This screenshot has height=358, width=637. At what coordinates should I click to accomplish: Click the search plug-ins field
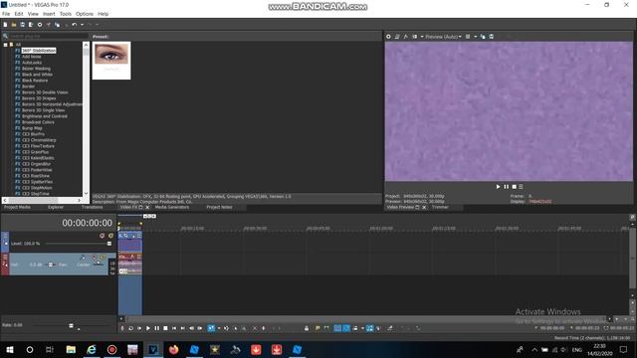48,37
